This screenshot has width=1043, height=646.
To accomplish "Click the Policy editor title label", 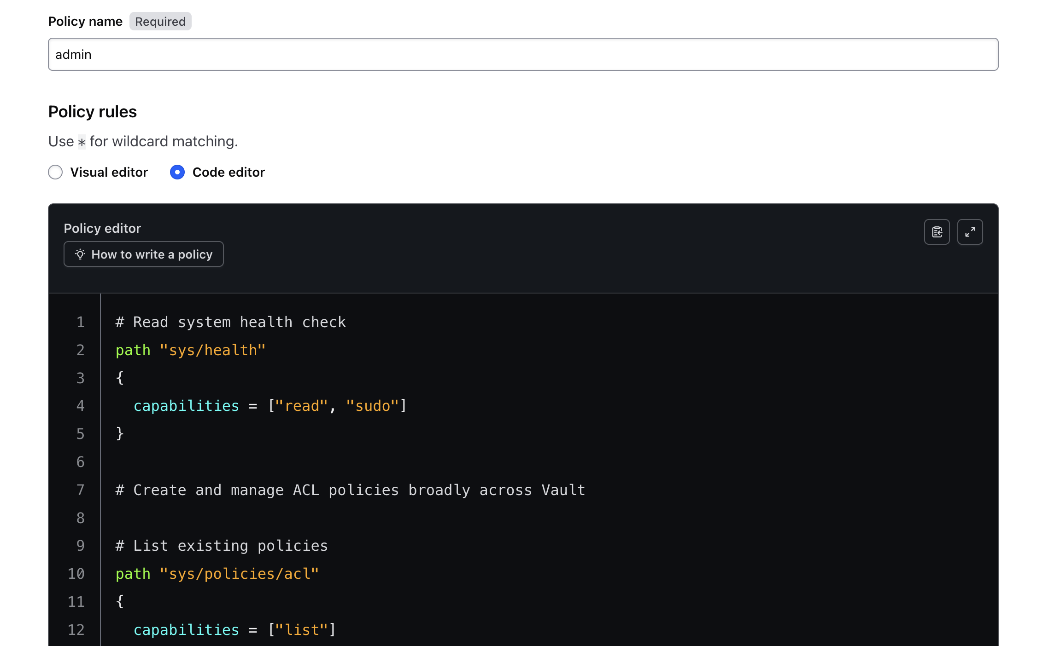I will (102, 228).
